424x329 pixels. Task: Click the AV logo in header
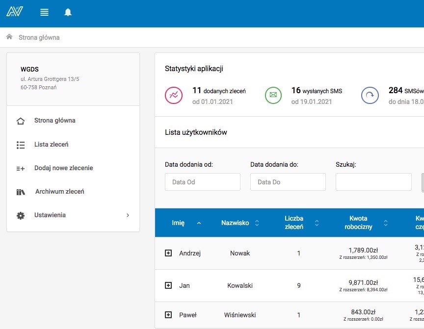15,11
